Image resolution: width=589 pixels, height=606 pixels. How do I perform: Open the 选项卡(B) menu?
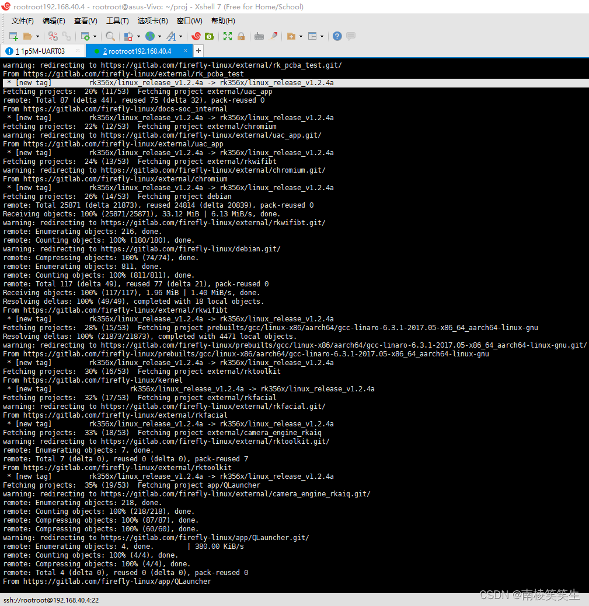click(x=153, y=21)
